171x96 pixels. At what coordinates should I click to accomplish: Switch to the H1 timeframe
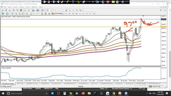click(80, 14)
